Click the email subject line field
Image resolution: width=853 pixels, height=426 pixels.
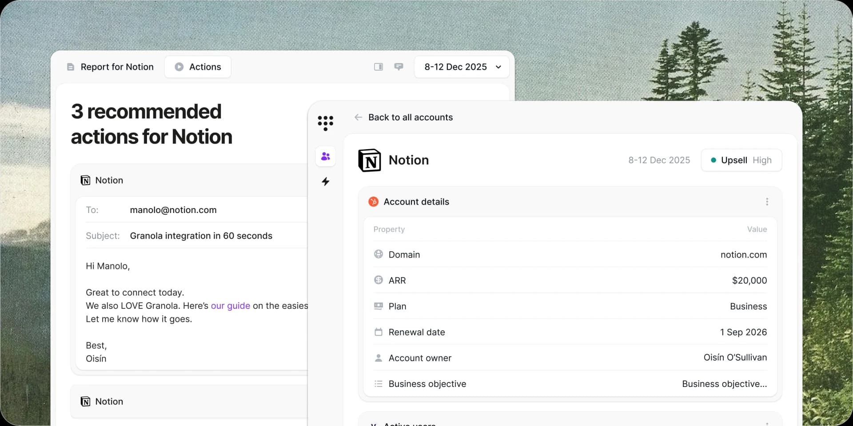coord(201,236)
